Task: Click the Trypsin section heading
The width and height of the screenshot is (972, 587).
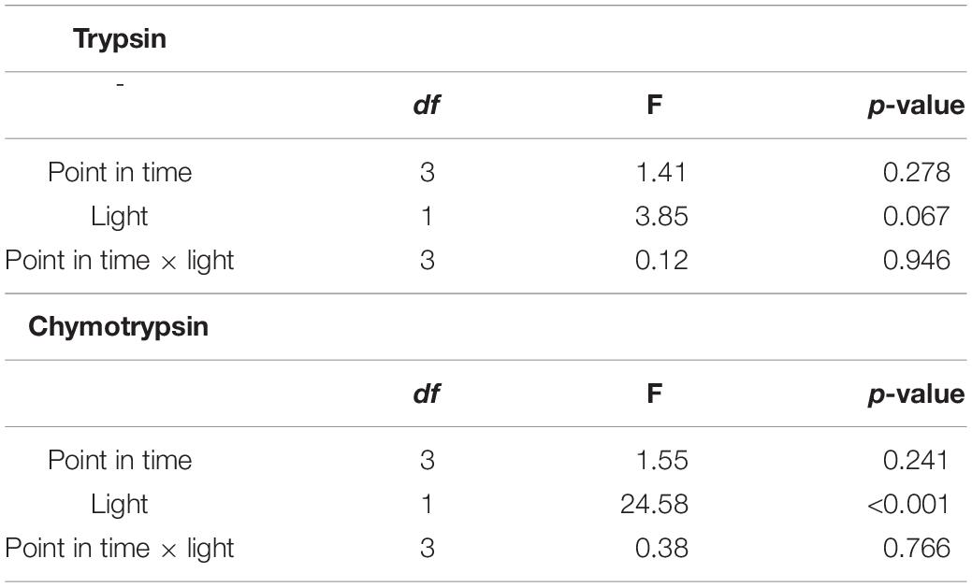Action: click(x=120, y=39)
